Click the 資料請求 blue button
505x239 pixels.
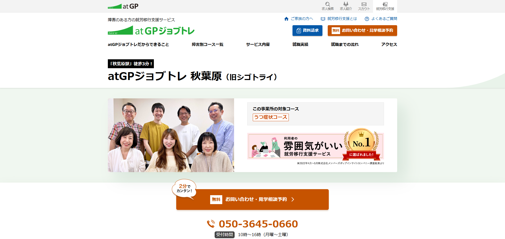point(307,30)
